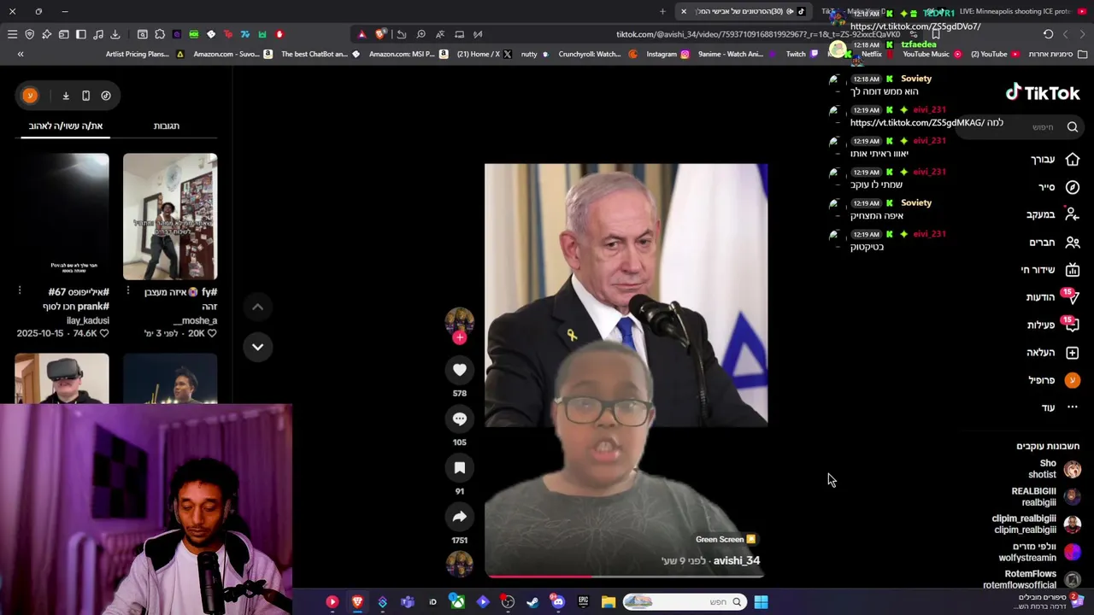Collapse bookmarks bar double-chevron
Viewport: 1094px width, 615px height.
[21, 54]
